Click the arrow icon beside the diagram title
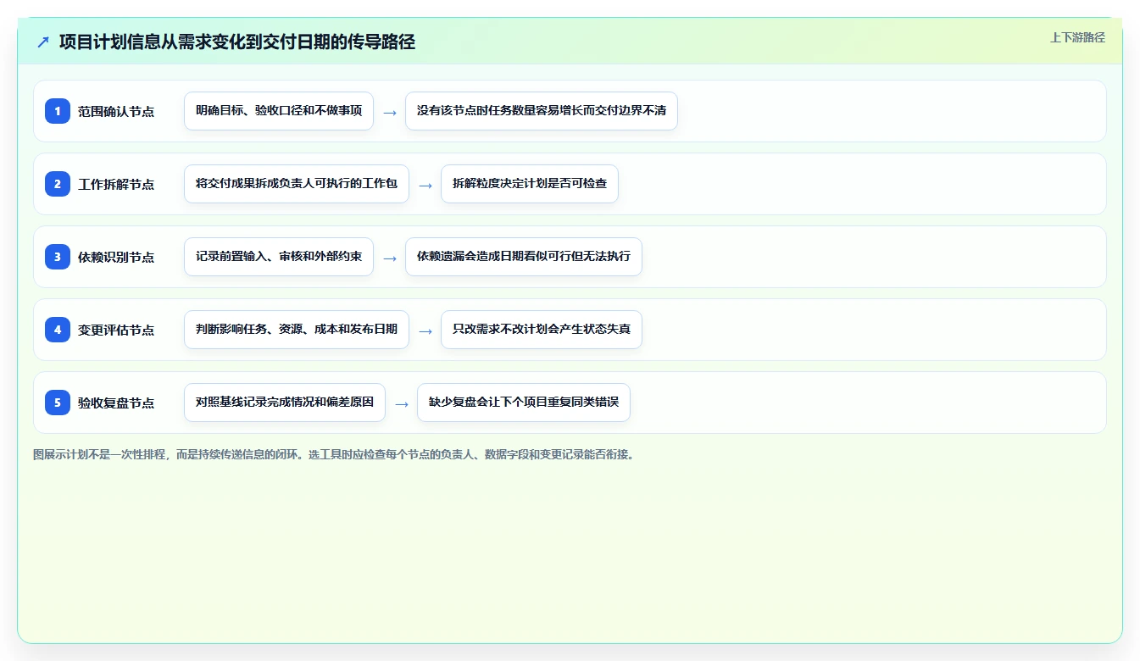1140x661 pixels. (43, 42)
